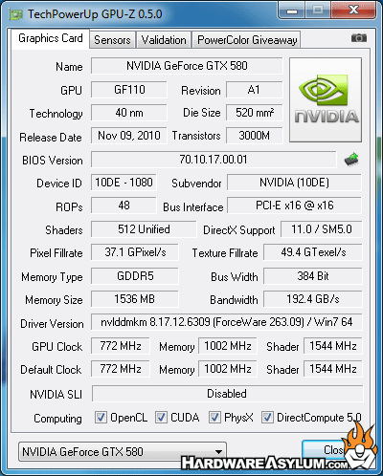The image size is (383, 476).
Task: Close window with the red X button
Action: [353, 11]
